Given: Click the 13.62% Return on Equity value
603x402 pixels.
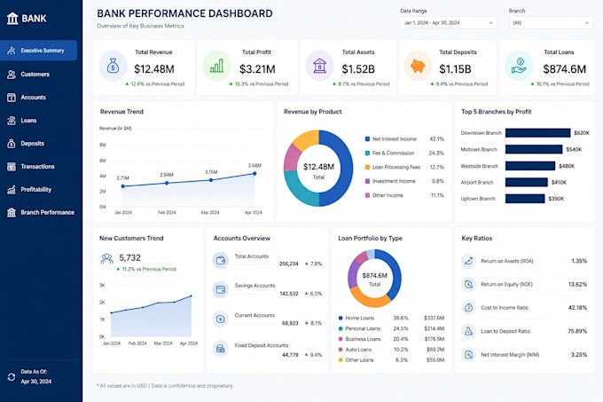Looking at the screenshot, I should [x=577, y=284].
